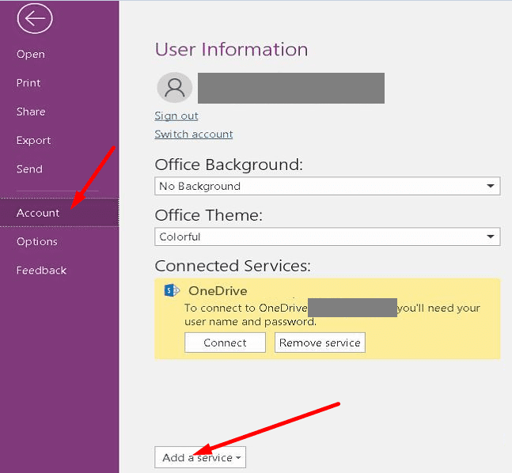Screen dimensions: 512x473
Task: Click the Remove service button
Action: tap(320, 342)
